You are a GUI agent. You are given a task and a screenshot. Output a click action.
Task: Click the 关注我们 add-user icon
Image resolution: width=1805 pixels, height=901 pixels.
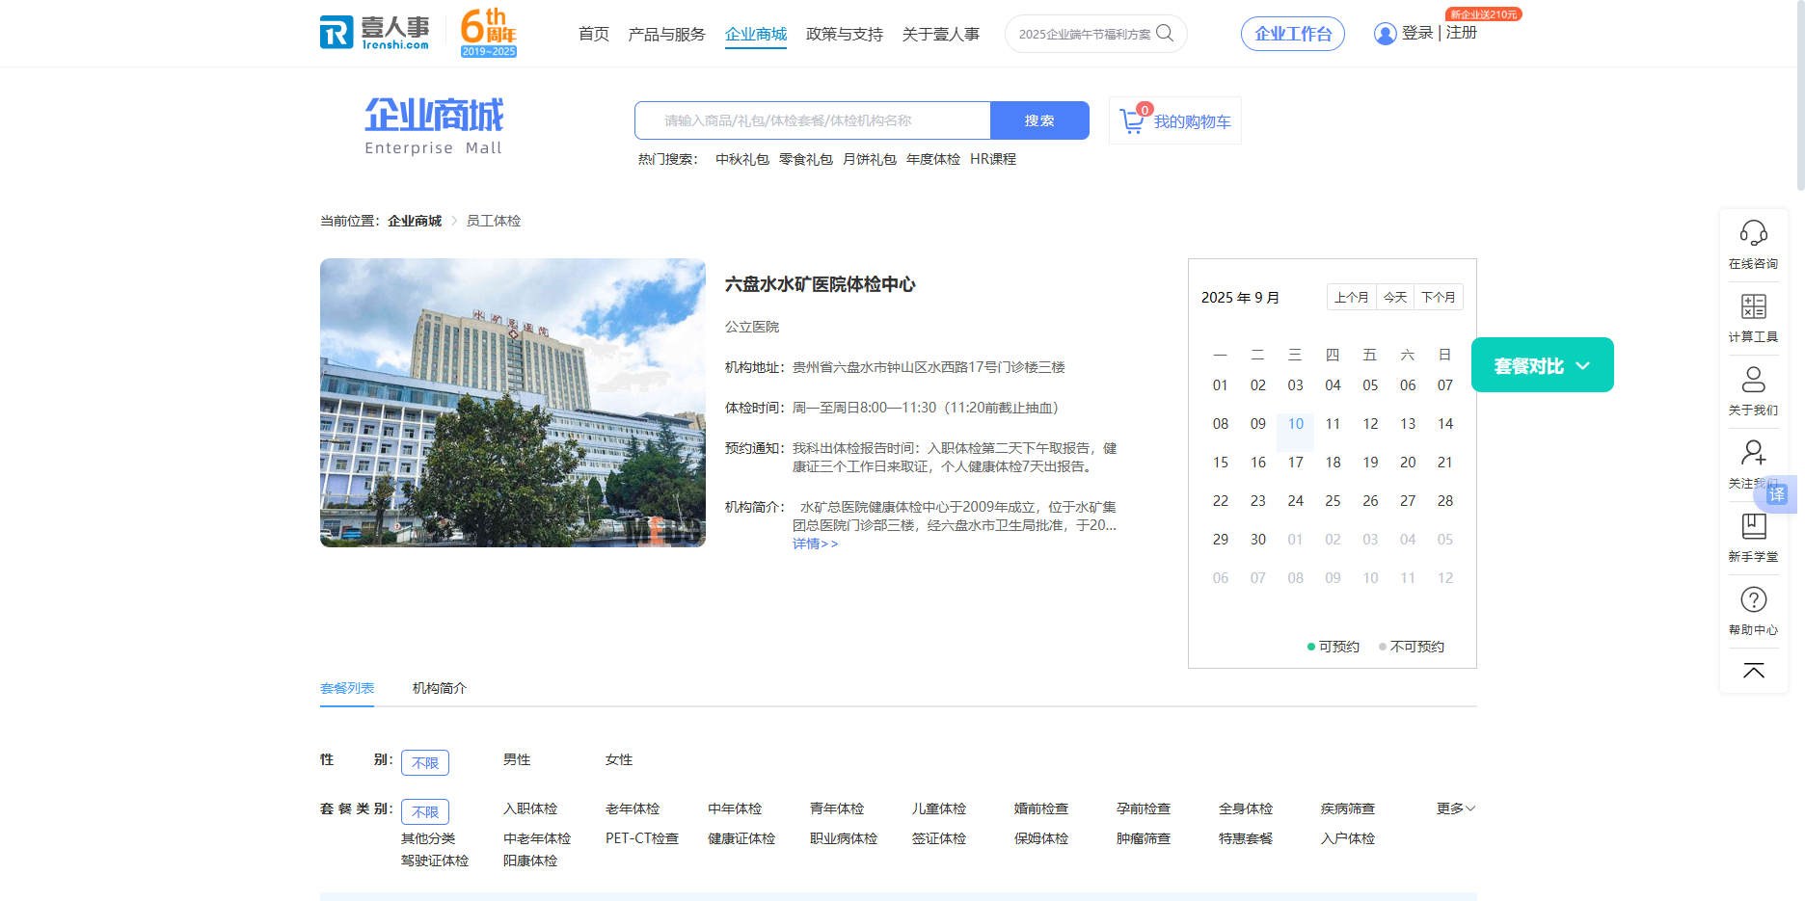tap(1753, 453)
